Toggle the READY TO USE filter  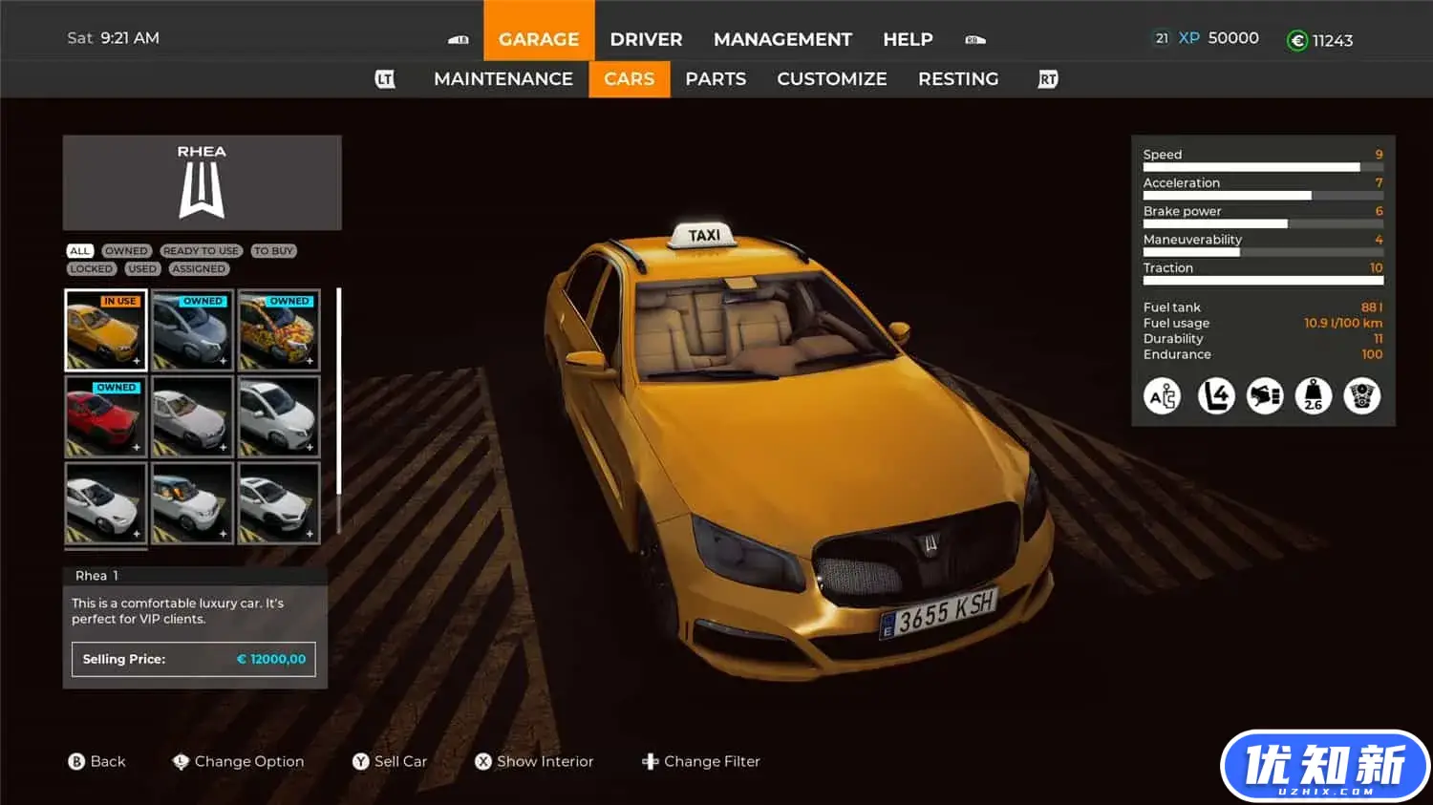[201, 251]
